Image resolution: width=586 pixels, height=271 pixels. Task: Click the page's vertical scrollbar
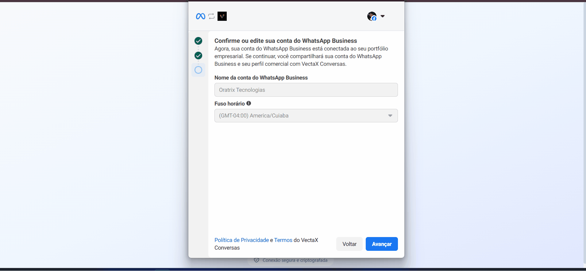pyautogui.click(x=584, y=135)
